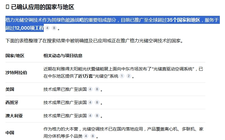This screenshot has width=225, height=140.
Task: Select the 西班牙 table cell
Action: (x=12, y=103)
